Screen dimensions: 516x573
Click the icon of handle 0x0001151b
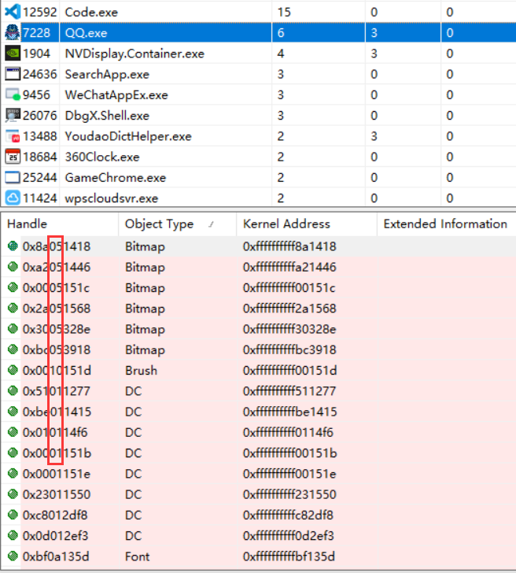13,453
